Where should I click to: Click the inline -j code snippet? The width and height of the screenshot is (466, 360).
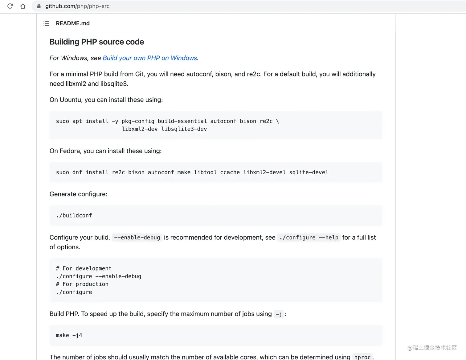click(x=279, y=314)
